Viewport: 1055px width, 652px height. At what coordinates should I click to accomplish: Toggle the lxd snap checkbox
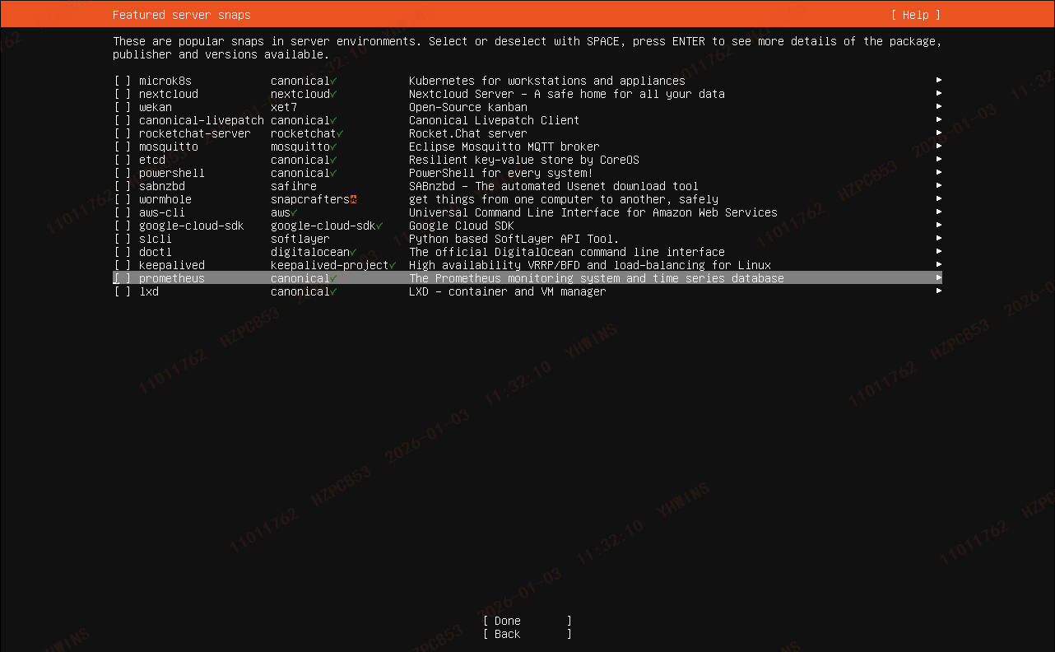(122, 291)
